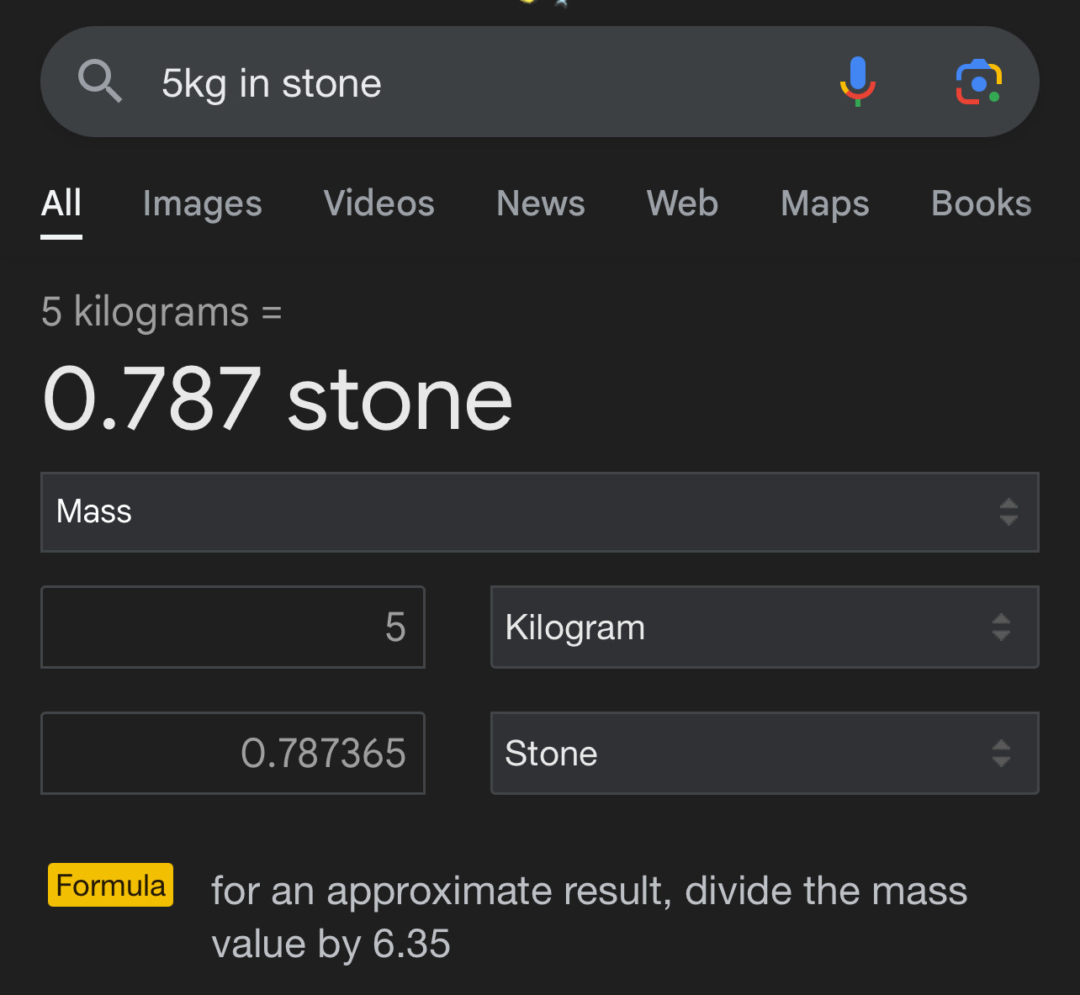Tap the yellow Formula label
The image size is (1080, 995).
(x=110, y=885)
